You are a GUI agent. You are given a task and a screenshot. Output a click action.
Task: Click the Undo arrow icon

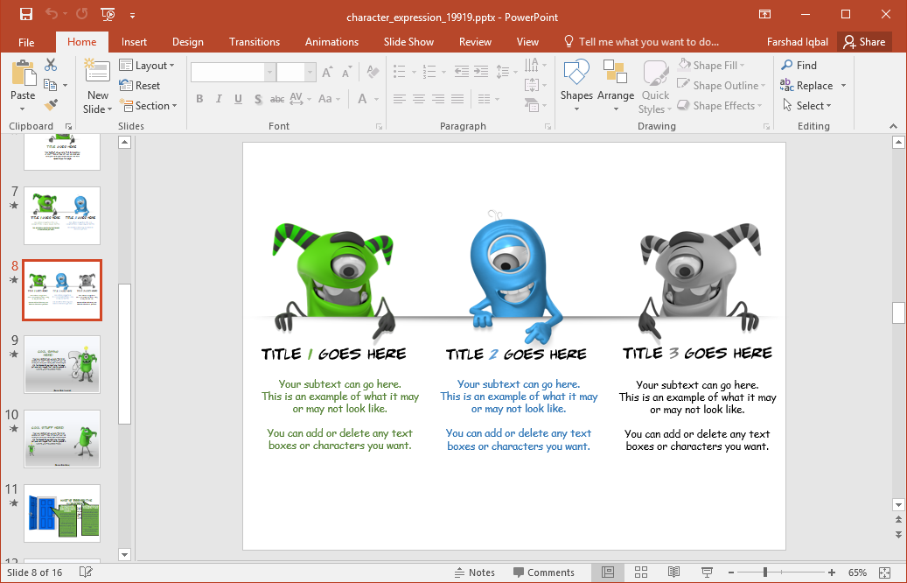[52, 14]
